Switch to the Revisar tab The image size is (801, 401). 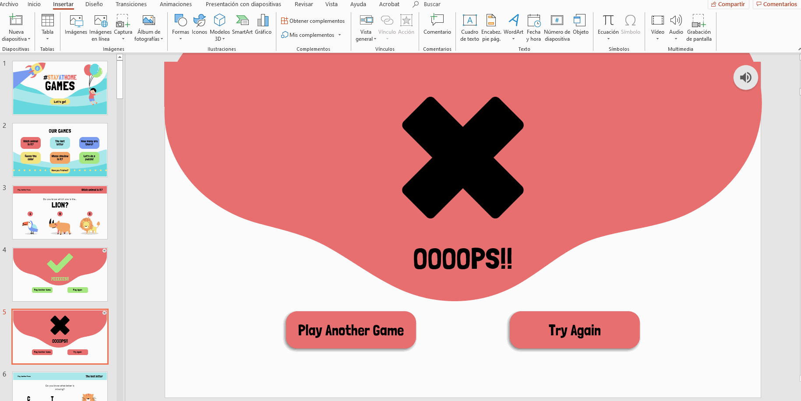coord(304,4)
